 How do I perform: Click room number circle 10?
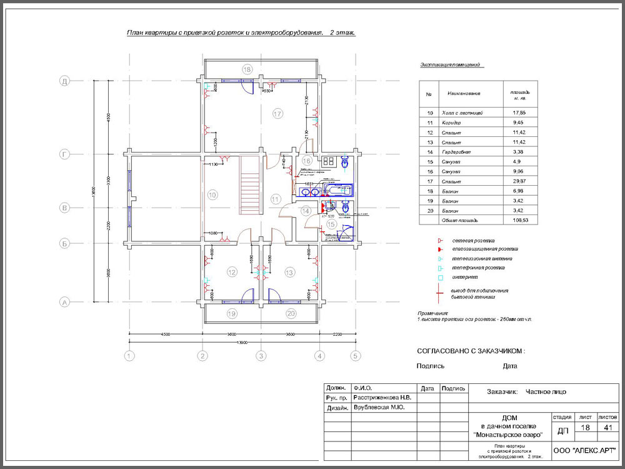click(x=212, y=195)
